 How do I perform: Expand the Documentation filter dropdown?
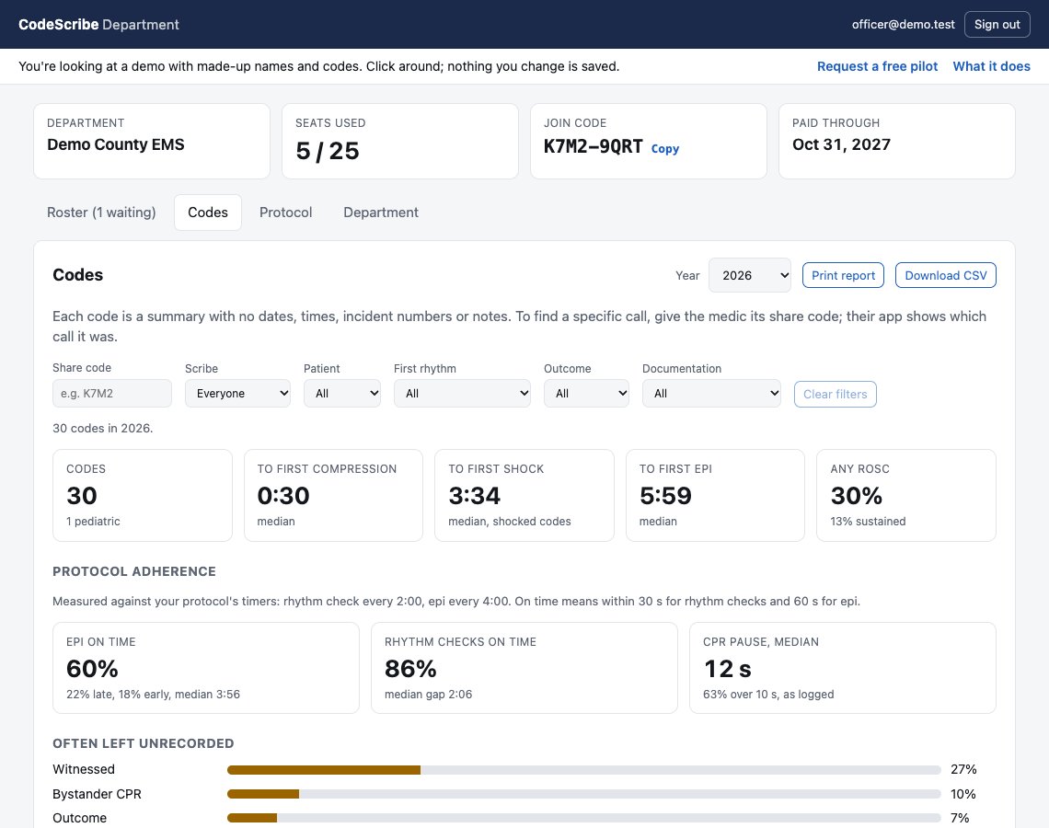[711, 393]
